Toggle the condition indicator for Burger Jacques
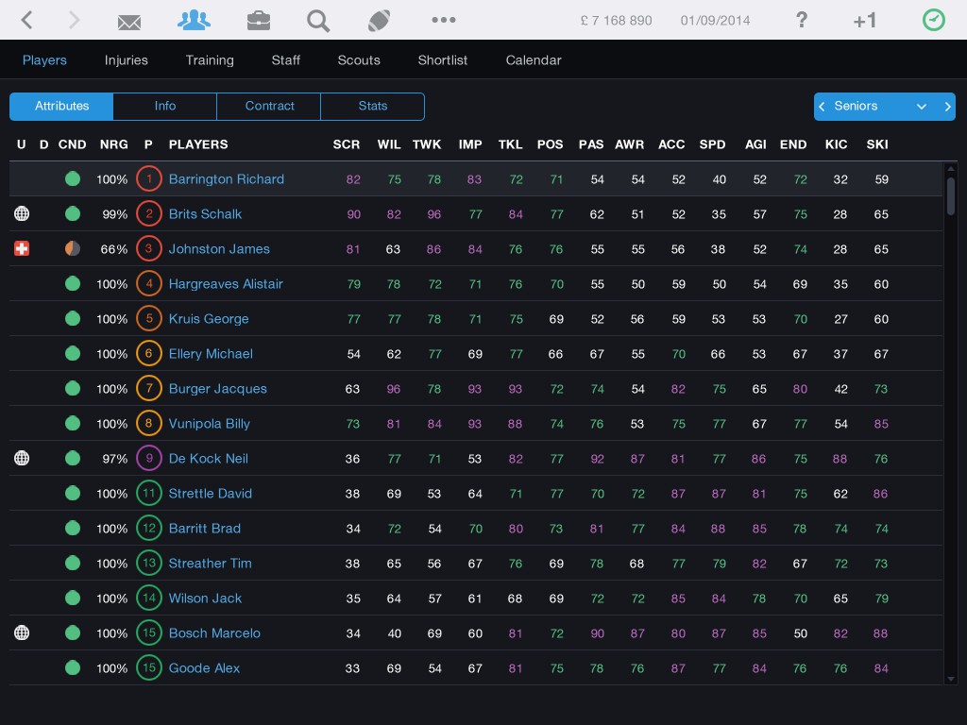The image size is (967, 725). click(x=73, y=388)
